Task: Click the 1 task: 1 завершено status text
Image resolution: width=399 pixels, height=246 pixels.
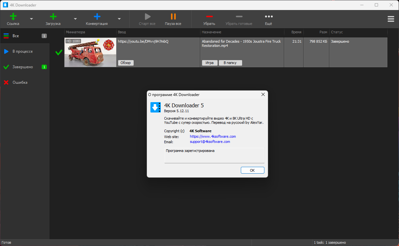Action: click(x=330, y=242)
